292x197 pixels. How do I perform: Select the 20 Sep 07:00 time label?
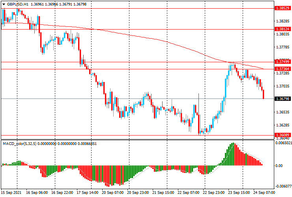(113, 192)
